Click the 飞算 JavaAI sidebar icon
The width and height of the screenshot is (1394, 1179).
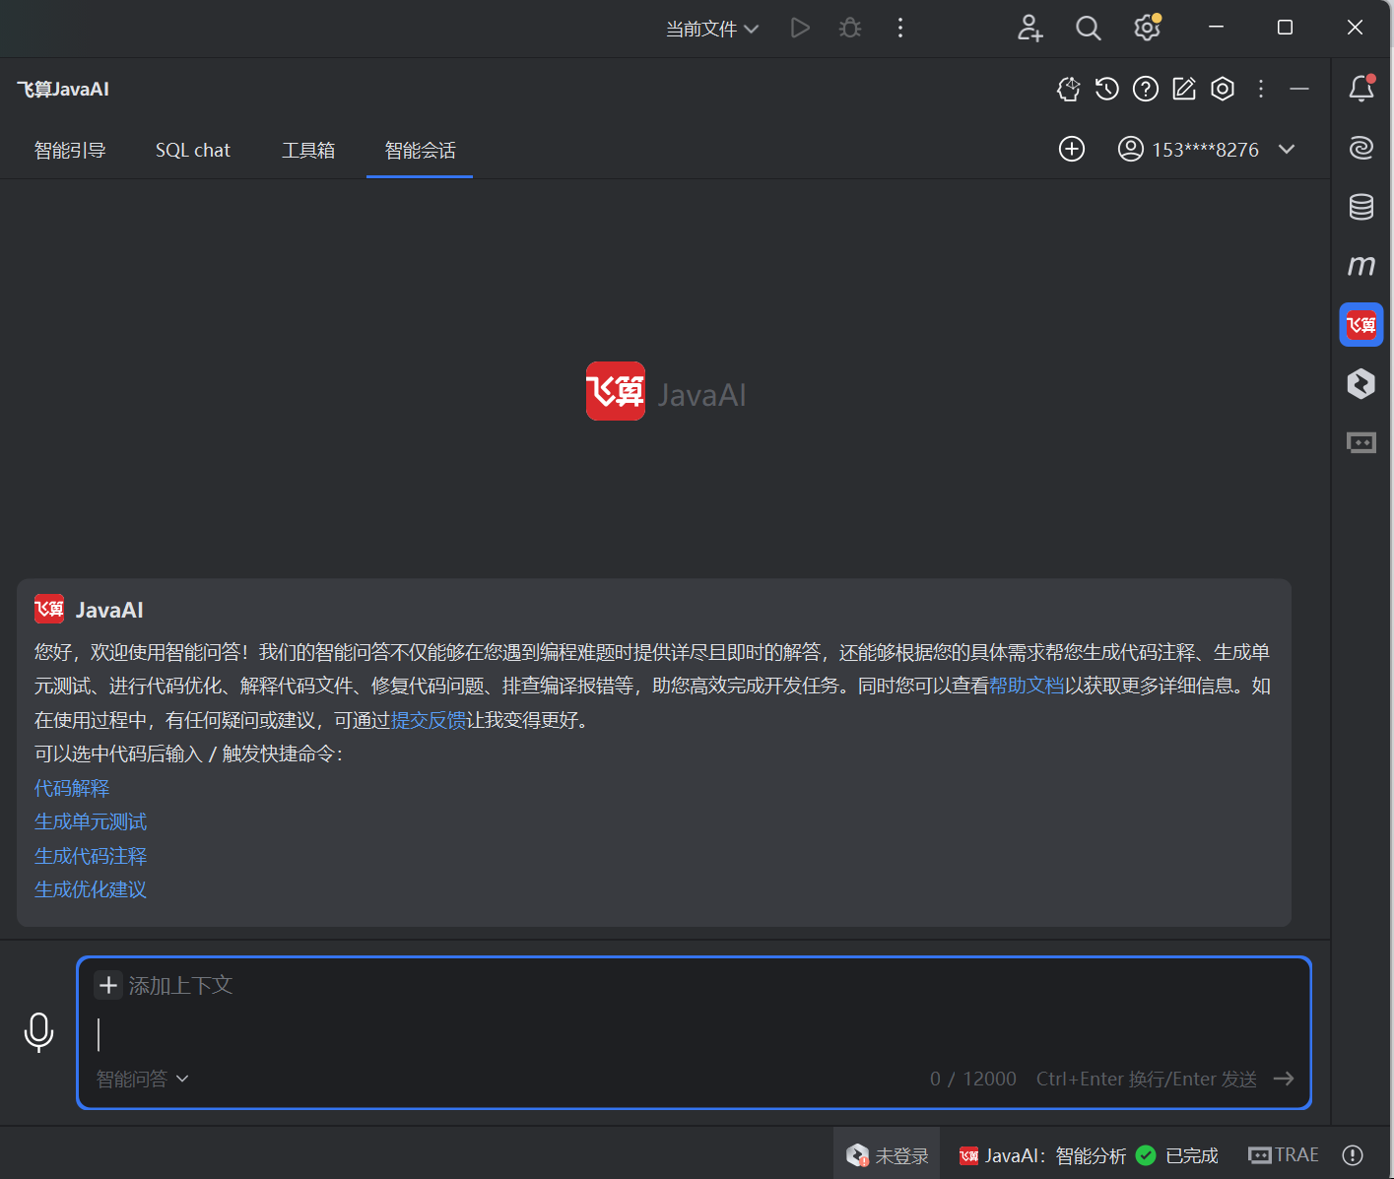[x=1361, y=325]
